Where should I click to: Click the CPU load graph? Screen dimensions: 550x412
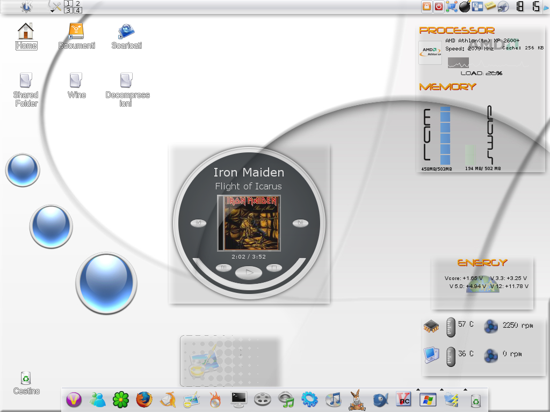click(458, 63)
